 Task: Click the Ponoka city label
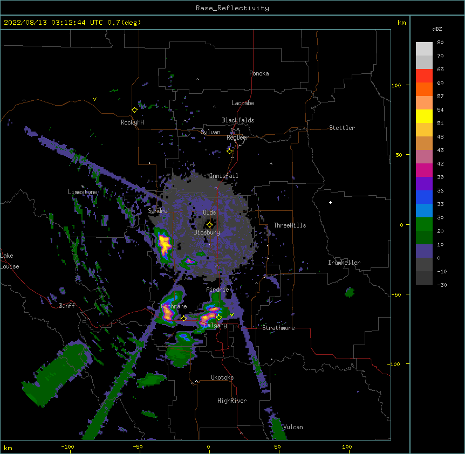[x=259, y=73]
